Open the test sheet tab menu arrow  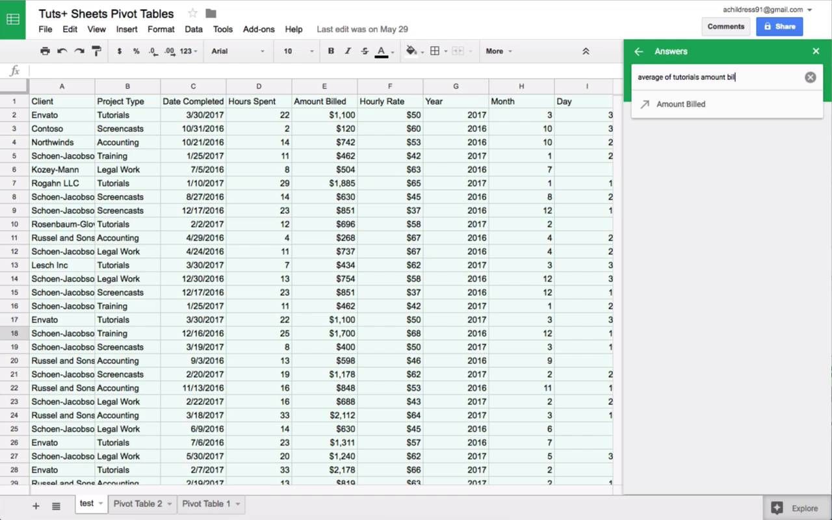[101, 504]
